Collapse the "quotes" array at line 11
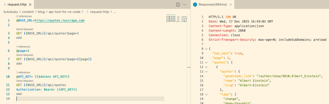 click(x=206, y=63)
